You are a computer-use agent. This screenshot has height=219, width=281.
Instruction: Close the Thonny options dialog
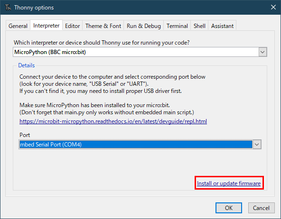click(x=273, y=7)
